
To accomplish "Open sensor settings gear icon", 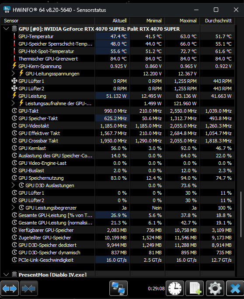I will (x=215, y=288).
